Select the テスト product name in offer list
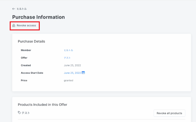 (26, 113)
